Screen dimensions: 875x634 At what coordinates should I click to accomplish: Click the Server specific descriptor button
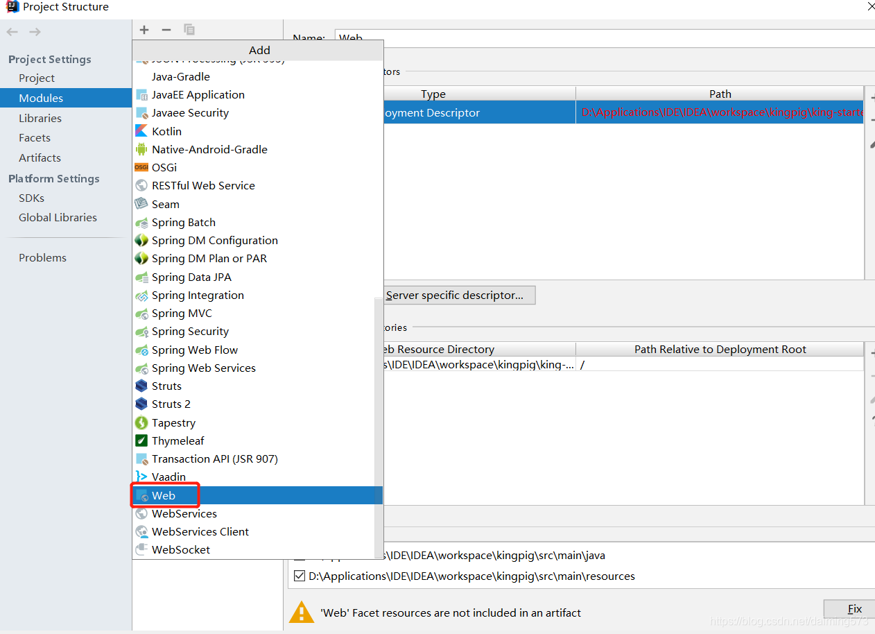tap(458, 295)
